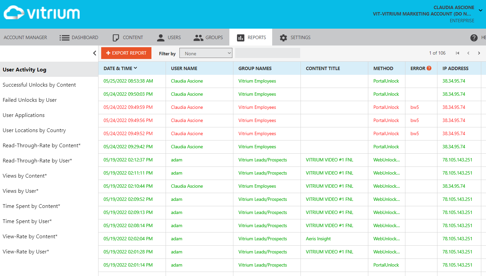486x276 pixels.
Task: Click the Users person icon
Action: point(161,38)
